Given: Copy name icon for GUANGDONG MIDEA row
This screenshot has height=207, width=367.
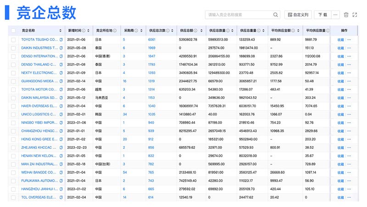Looking at the screenshot, I should click(61, 82).
